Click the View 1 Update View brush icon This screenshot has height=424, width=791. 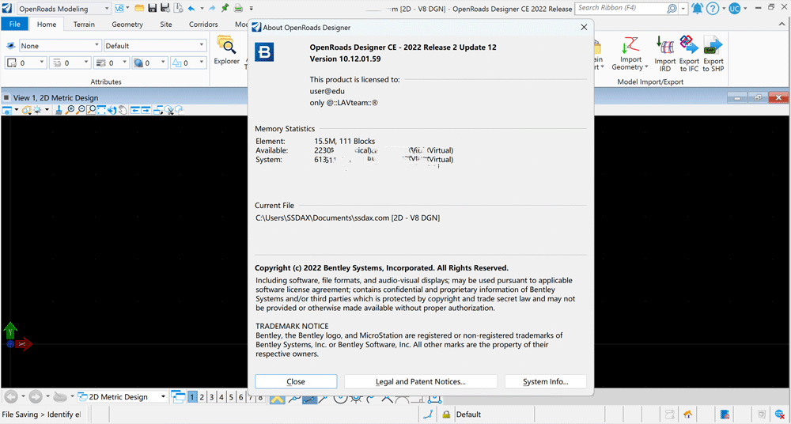point(59,110)
